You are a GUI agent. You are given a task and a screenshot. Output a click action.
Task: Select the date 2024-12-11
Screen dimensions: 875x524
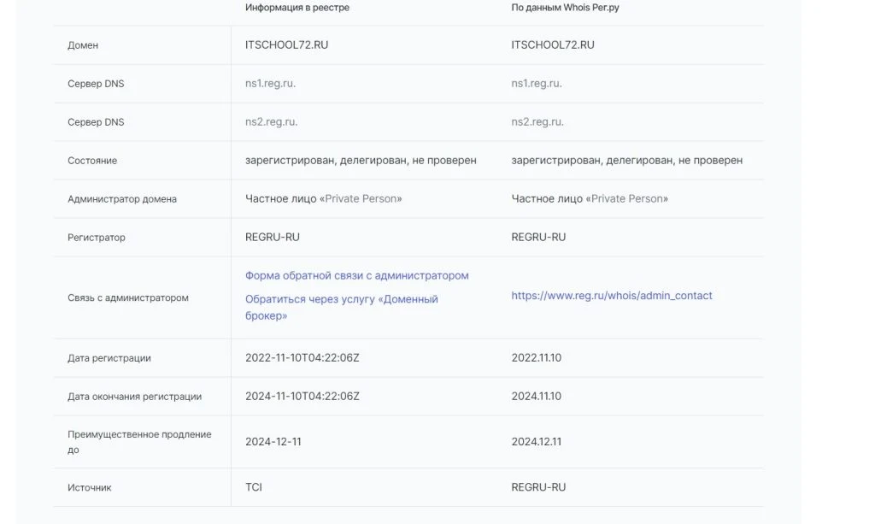click(x=273, y=442)
